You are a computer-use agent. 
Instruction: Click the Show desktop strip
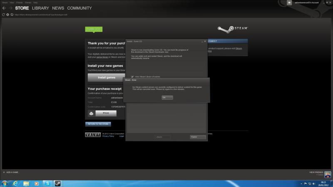click(x=332, y=184)
